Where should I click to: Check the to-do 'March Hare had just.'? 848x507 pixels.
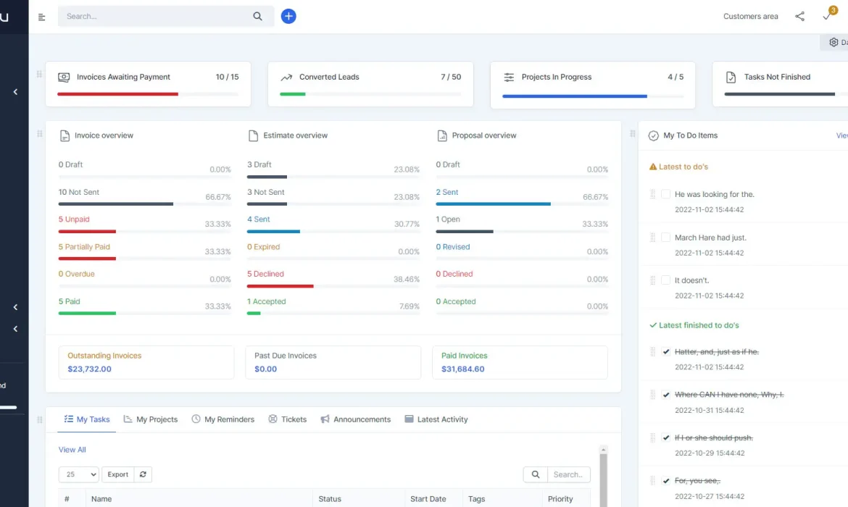666,238
